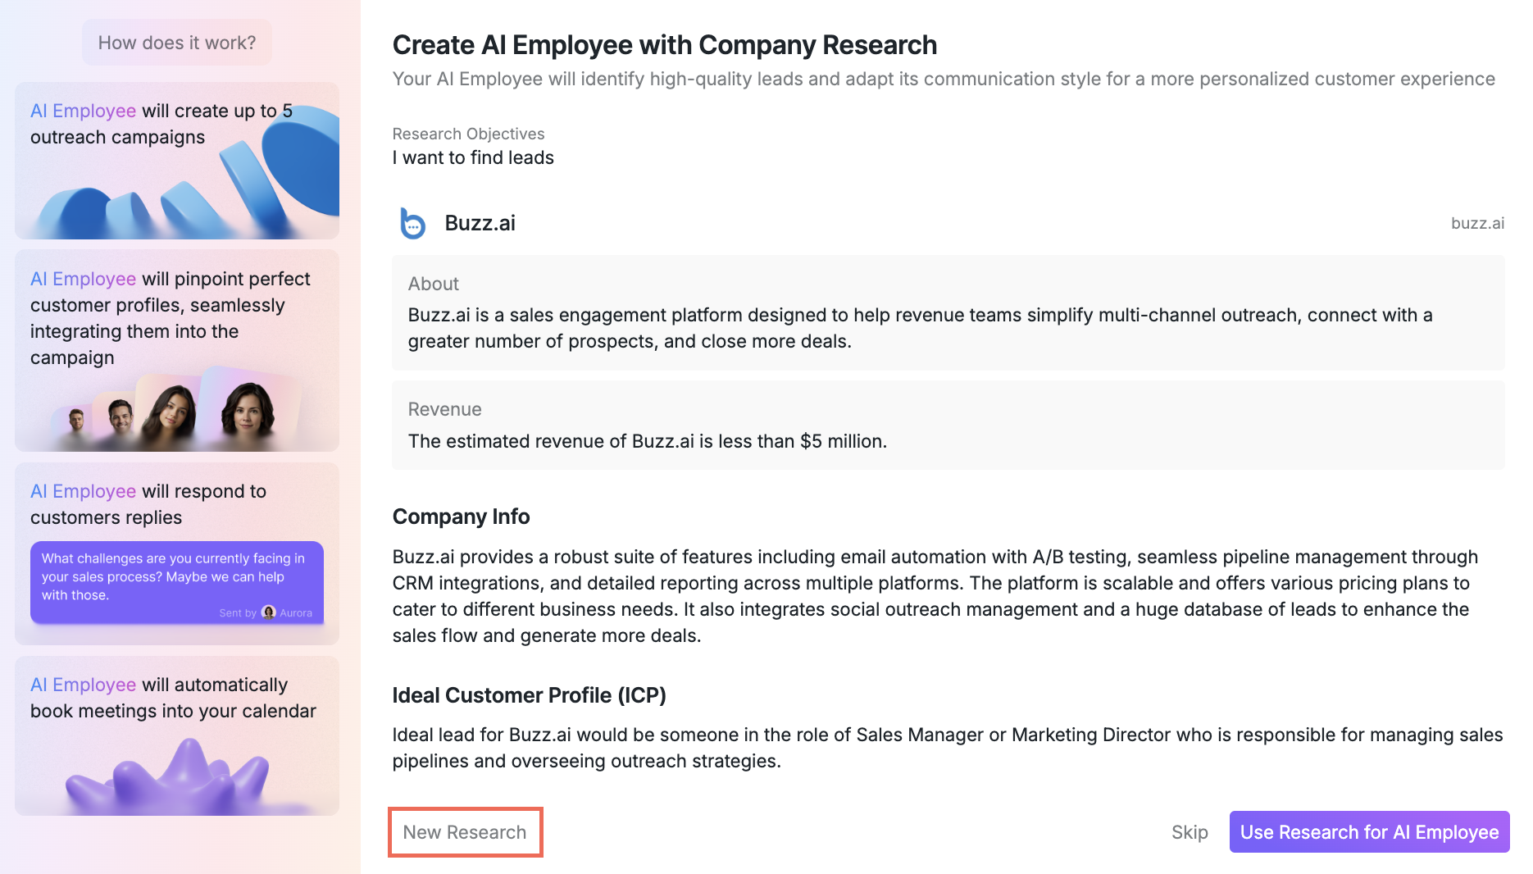Click the Ideal Customer Profile description

tap(947, 748)
